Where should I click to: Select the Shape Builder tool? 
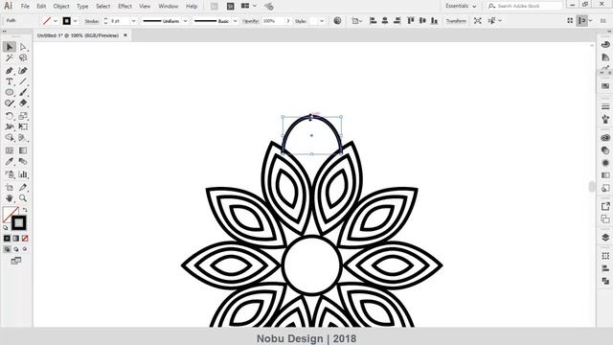pos(10,138)
